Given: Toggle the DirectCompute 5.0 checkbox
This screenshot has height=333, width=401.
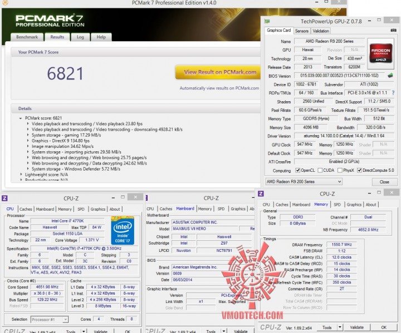Looking at the screenshot, I should 359,170.
